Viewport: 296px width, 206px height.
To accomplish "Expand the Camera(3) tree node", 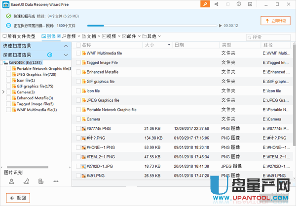I will (x=3, y=92).
